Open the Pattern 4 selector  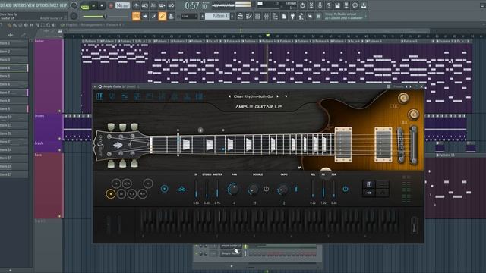click(216, 17)
